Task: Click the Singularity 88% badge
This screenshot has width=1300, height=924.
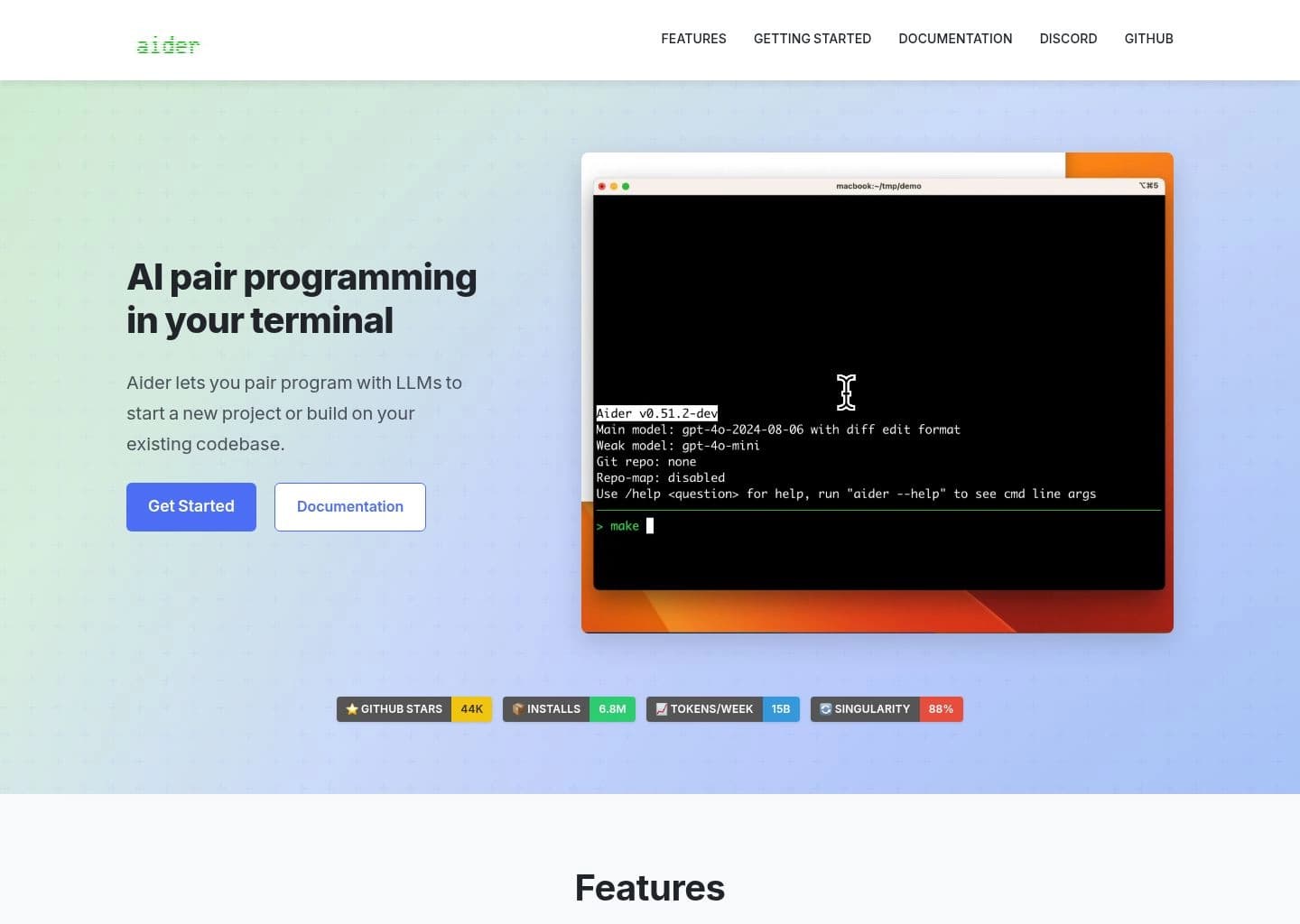Action: pos(887,709)
